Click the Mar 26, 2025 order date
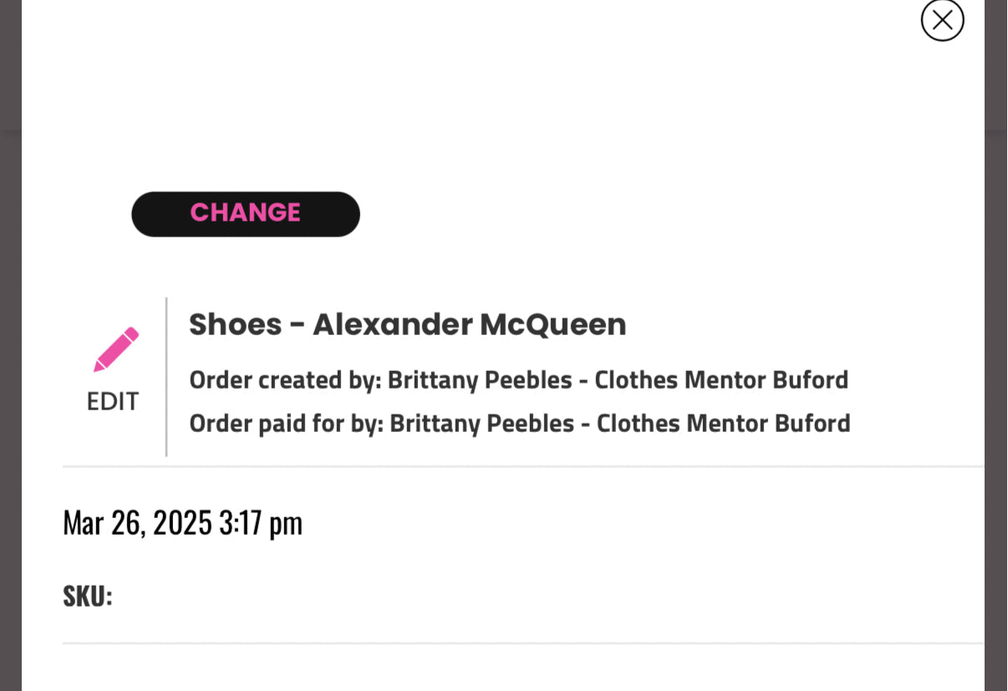This screenshot has height=691, width=1008. [x=137, y=522]
